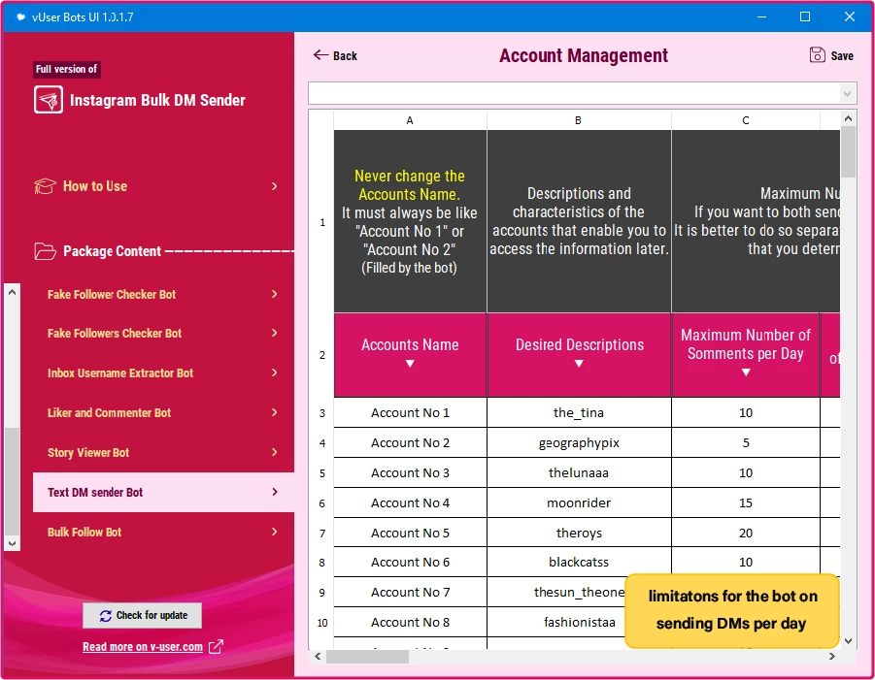The height and width of the screenshot is (680, 875).
Task: Click the sidebar scroll up arrow
Action: [x=13, y=292]
